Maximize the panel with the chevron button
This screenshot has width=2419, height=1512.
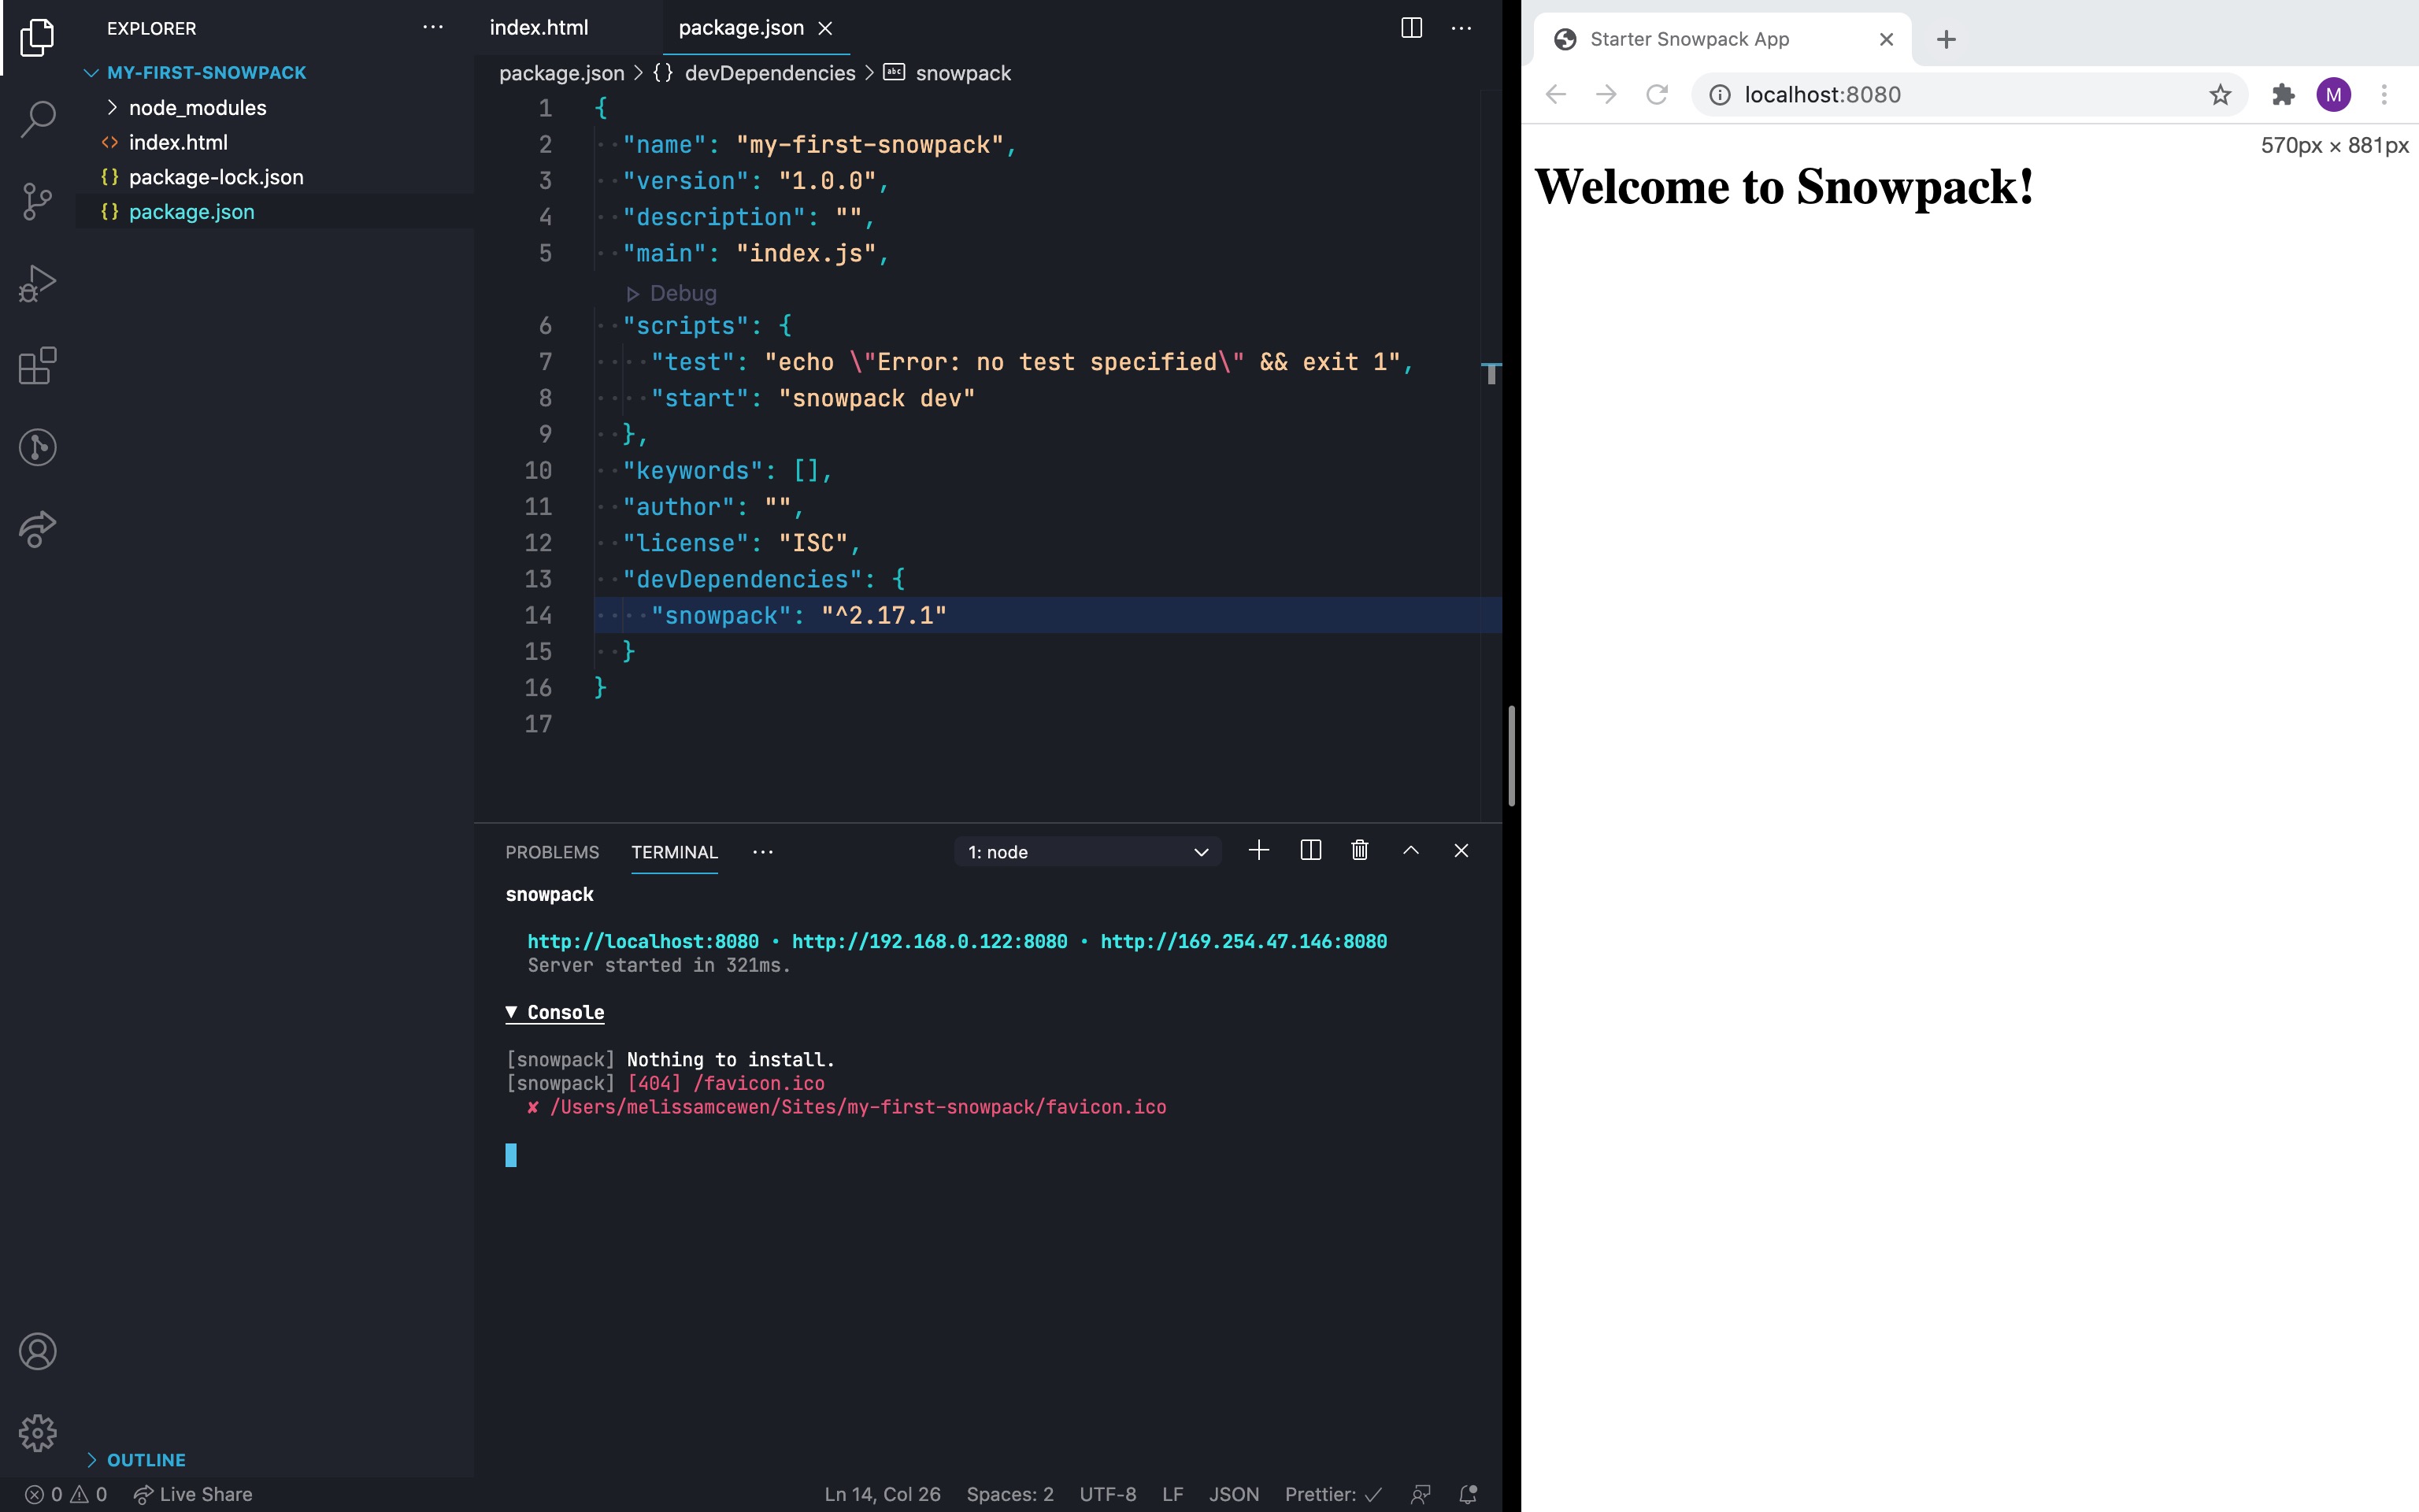click(1410, 850)
